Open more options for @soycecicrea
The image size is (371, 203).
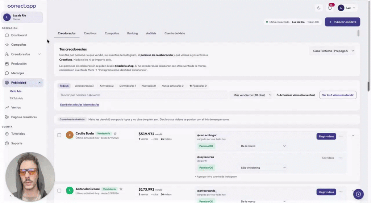(x=341, y=158)
